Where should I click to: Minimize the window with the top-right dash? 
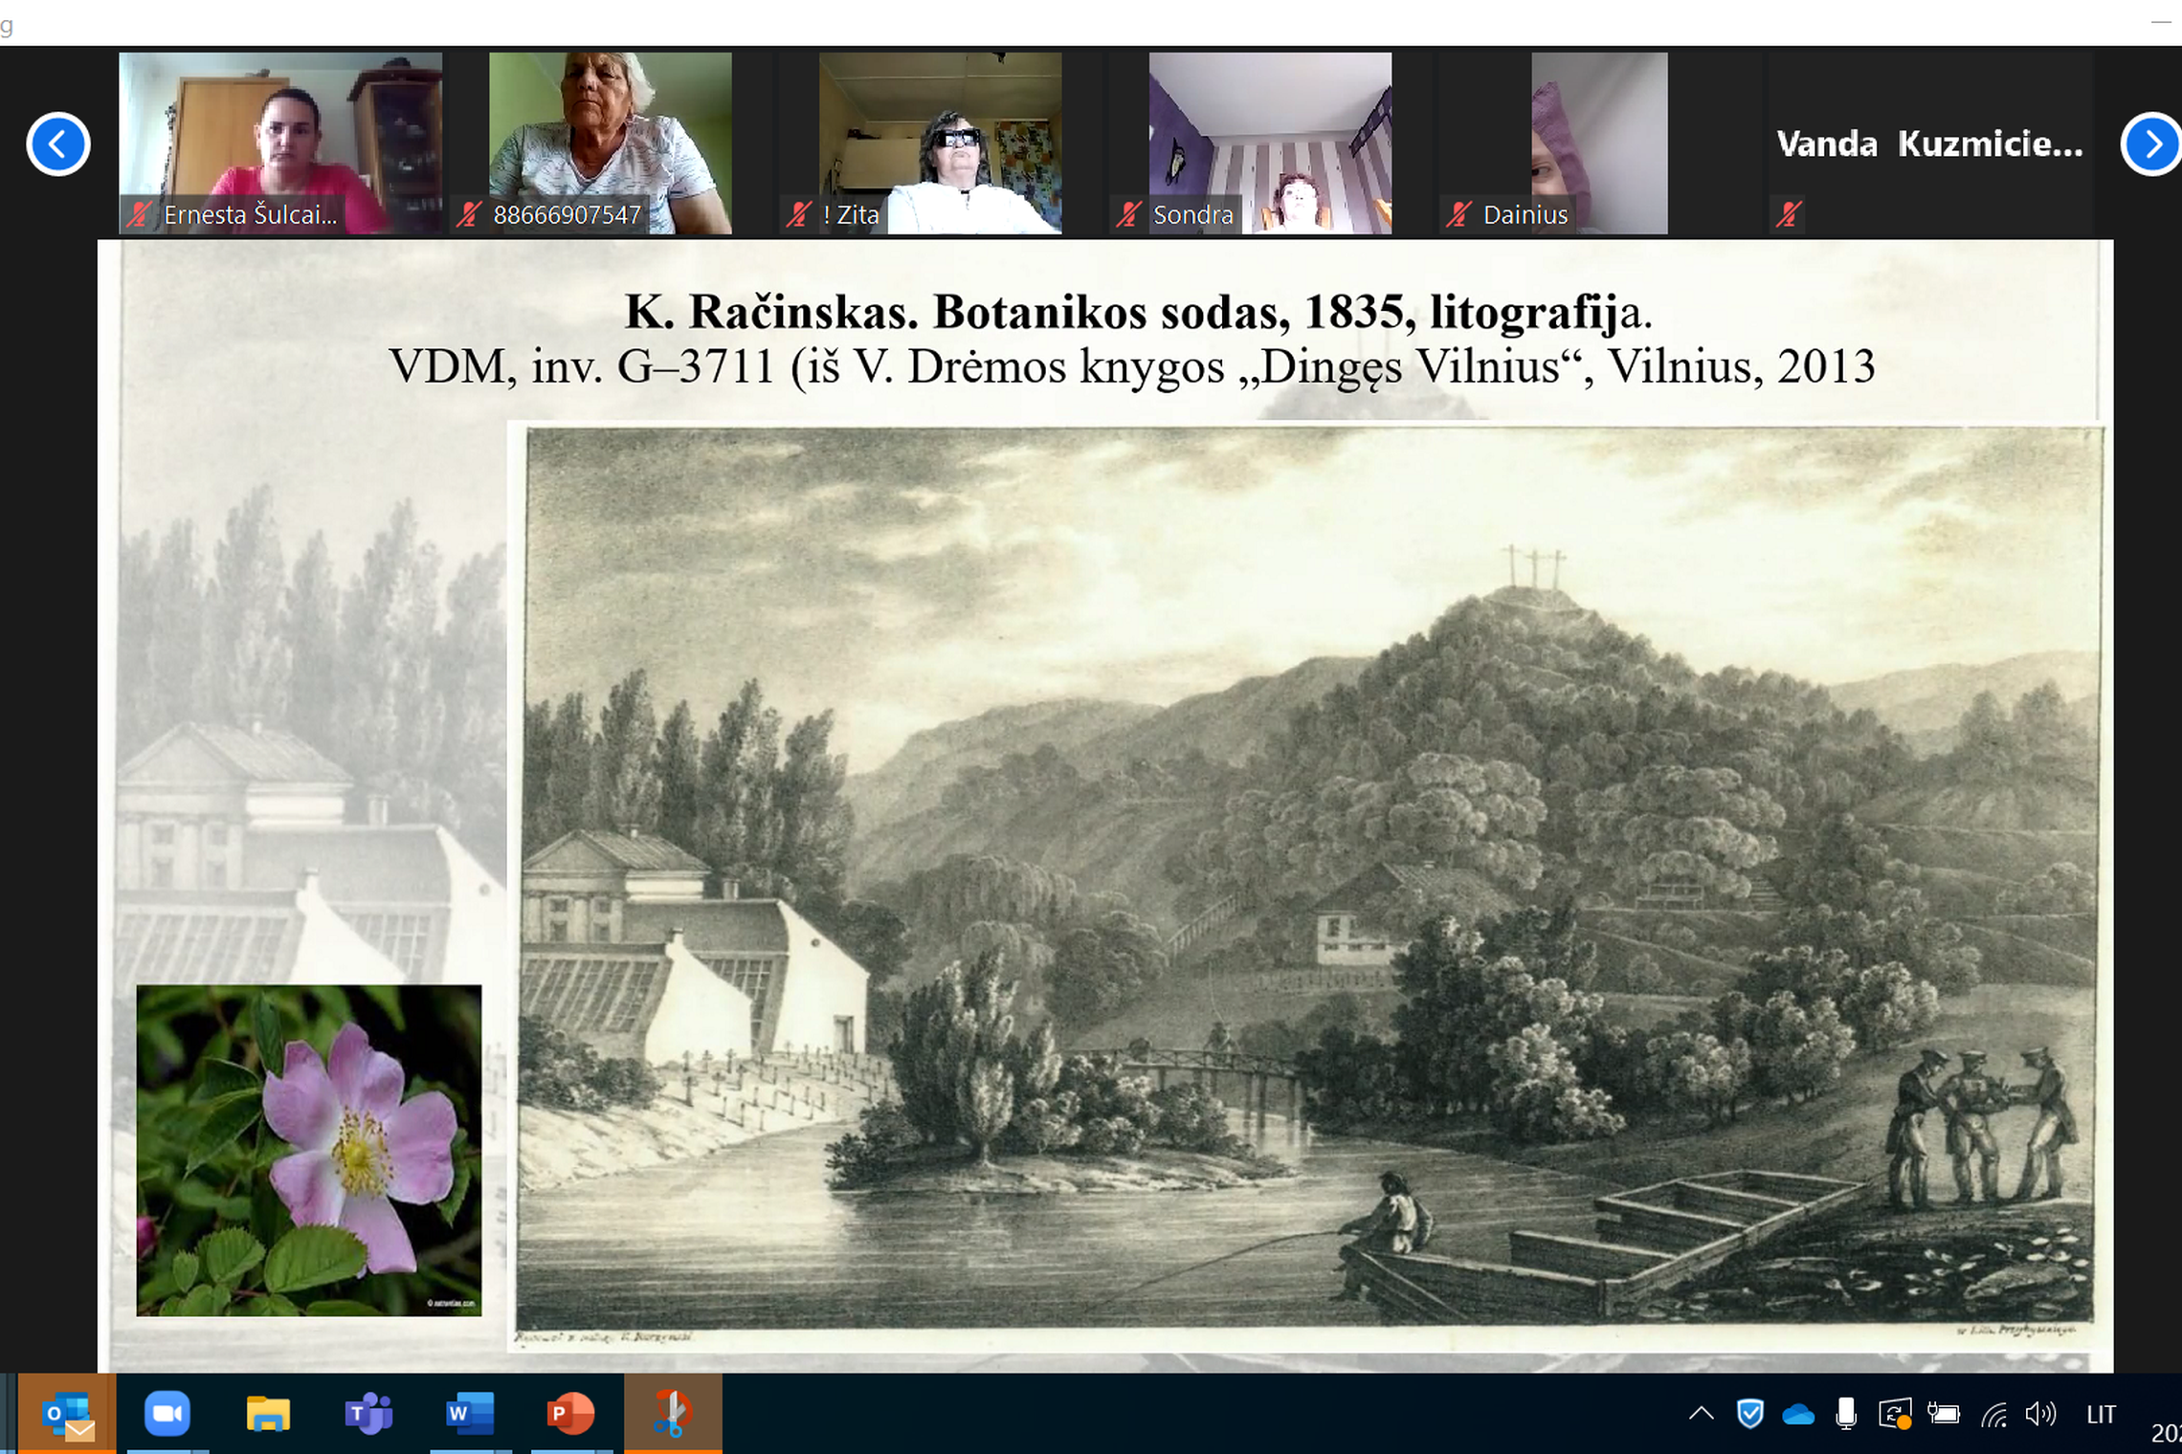pyautogui.click(x=2161, y=21)
